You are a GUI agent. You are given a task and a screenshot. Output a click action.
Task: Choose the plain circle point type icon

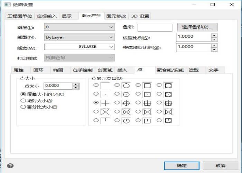click(126, 85)
